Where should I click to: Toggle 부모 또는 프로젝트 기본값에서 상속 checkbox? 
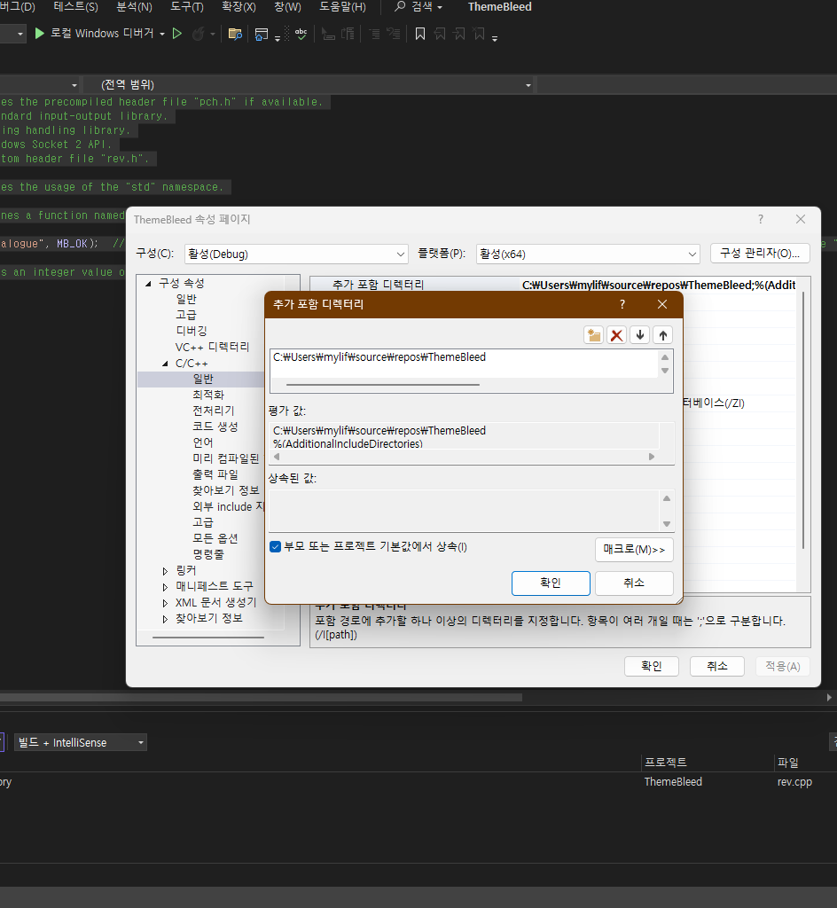[x=276, y=546]
